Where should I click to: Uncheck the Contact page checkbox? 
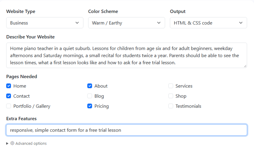[x=9, y=96]
